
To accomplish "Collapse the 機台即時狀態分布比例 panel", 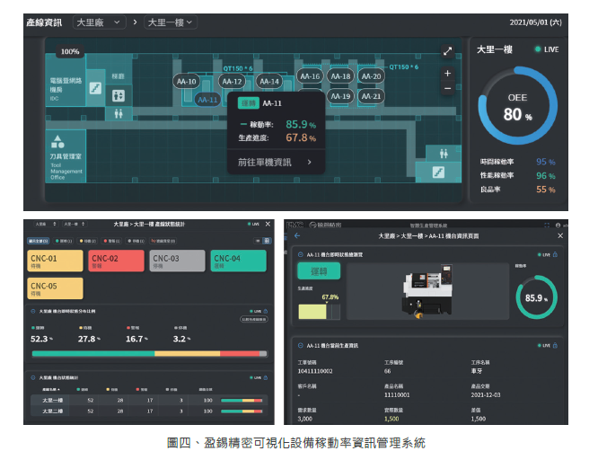I will [x=33, y=311].
